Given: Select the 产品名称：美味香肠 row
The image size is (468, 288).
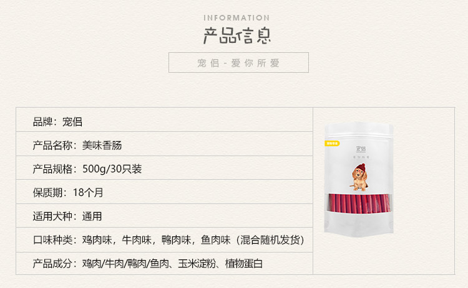Looking at the screenshot, I should coord(164,144).
